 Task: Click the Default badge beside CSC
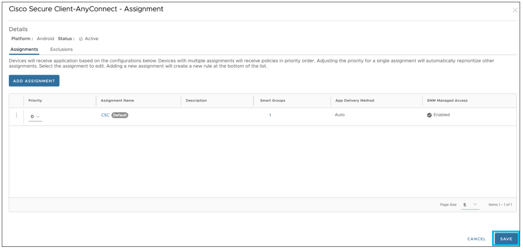[x=120, y=115]
